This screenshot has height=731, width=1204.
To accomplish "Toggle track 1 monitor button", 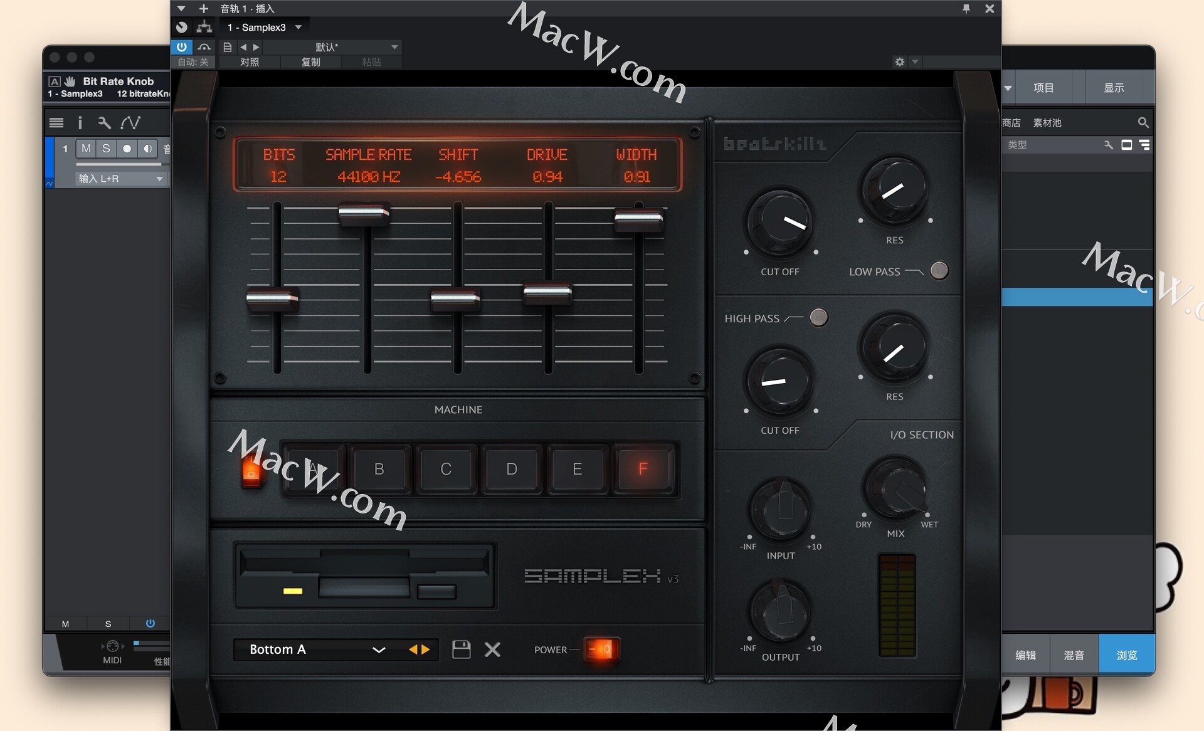I will [x=147, y=149].
